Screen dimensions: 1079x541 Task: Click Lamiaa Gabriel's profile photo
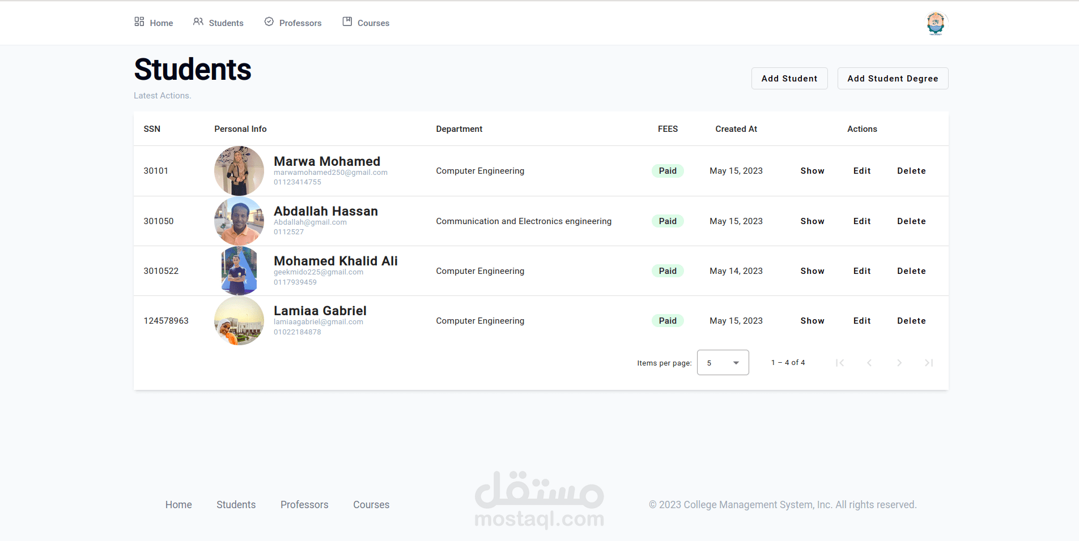(239, 321)
